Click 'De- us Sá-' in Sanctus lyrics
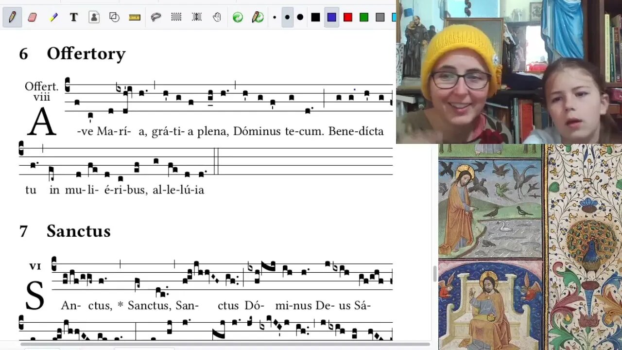622x350 pixels. pos(343,306)
